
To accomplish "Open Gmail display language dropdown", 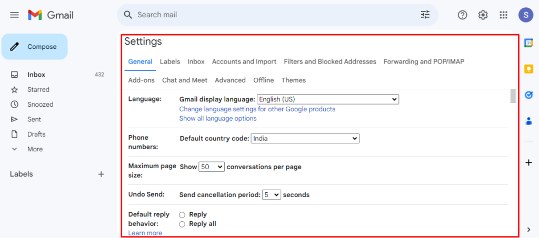I will (x=328, y=99).
